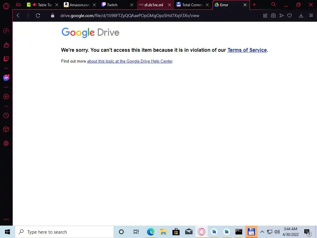View site security lock info
The width and height of the screenshot is (317, 238).
pos(53,15)
